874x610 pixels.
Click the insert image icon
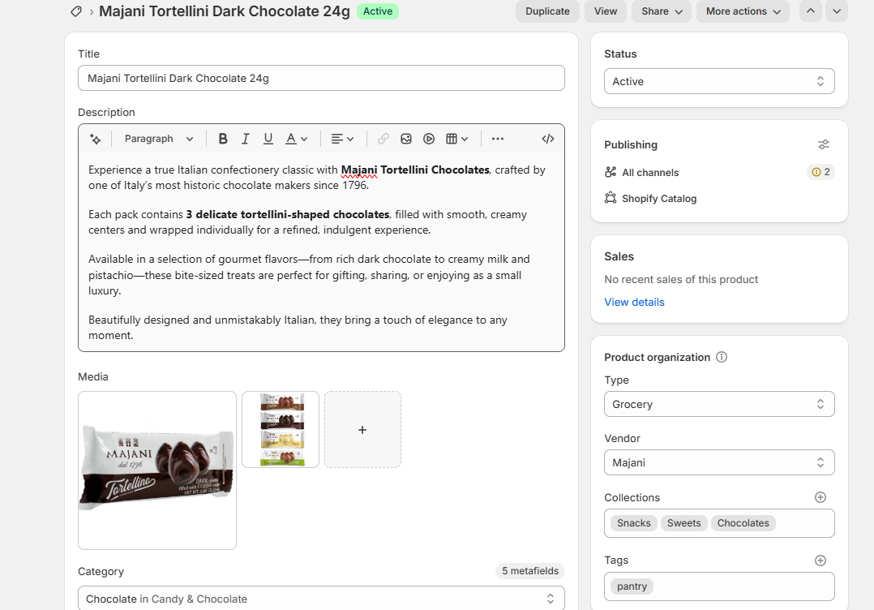pyautogui.click(x=405, y=139)
